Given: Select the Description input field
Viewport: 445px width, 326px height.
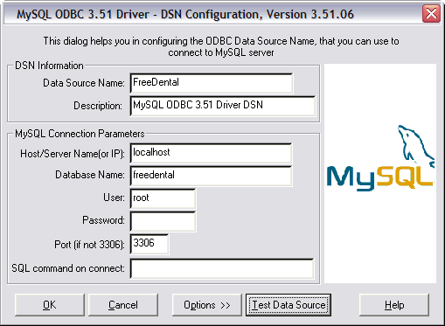Looking at the screenshot, I should click(223, 106).
